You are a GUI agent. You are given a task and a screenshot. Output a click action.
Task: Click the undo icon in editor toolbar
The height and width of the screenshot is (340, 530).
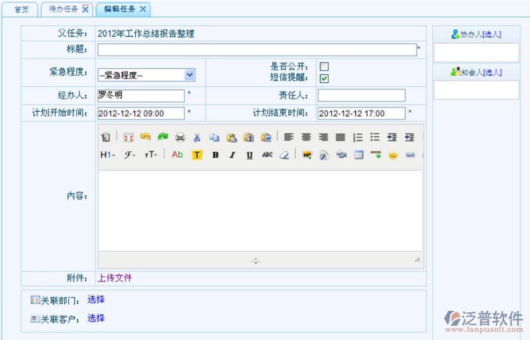[x=145, y=137]
